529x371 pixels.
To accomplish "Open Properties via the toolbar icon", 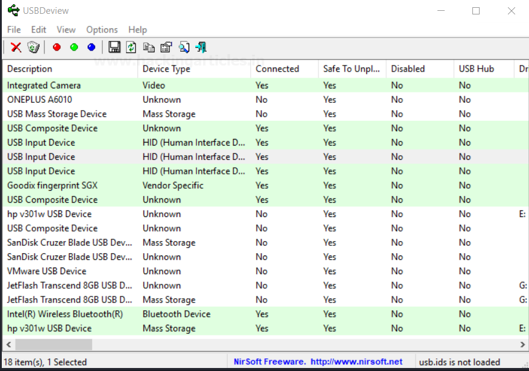I will coord(166,47).
